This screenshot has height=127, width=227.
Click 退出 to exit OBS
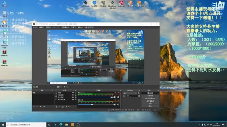tap(150, 106)
